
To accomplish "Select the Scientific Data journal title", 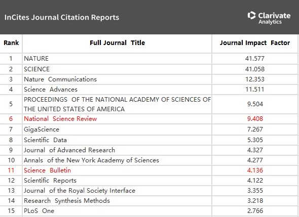I will point(45,140).
